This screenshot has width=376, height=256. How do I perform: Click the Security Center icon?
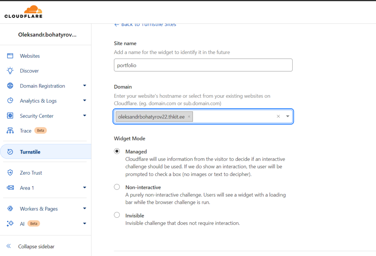point(10,116)
